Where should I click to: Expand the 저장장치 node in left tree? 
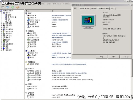1,34
